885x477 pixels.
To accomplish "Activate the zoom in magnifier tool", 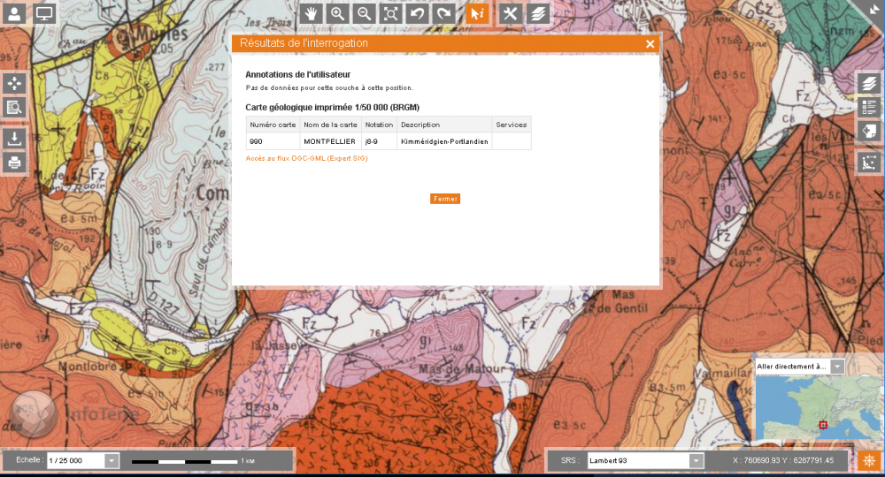I will 337,13.
